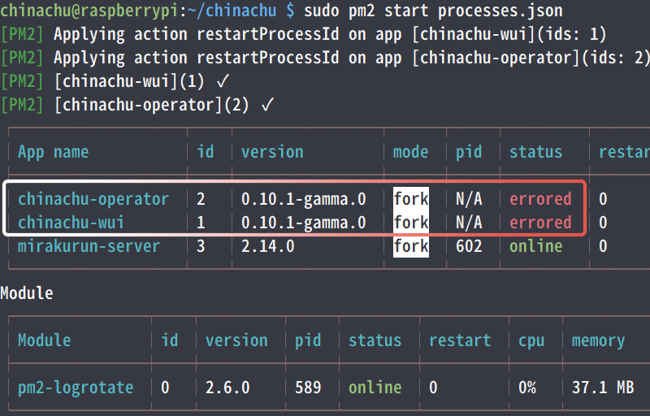Image resolution: width=650 pixels, height=416 pixels.
Task: Click the id 2 cell of chinachu-operator
Action: pyautogui.click(x=201, y=199)
